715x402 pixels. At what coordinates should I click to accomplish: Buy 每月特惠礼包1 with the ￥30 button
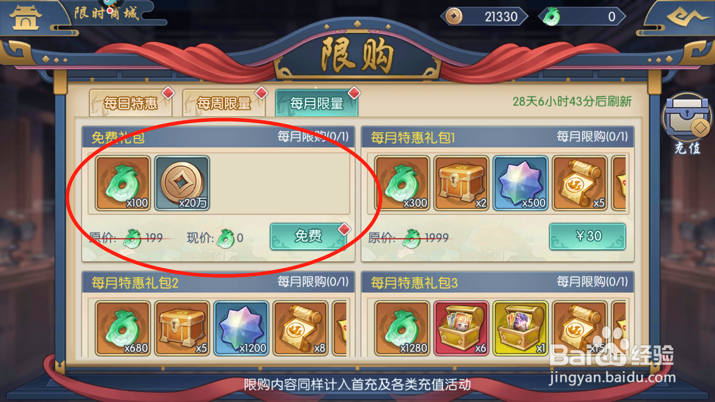click(587, 236)
